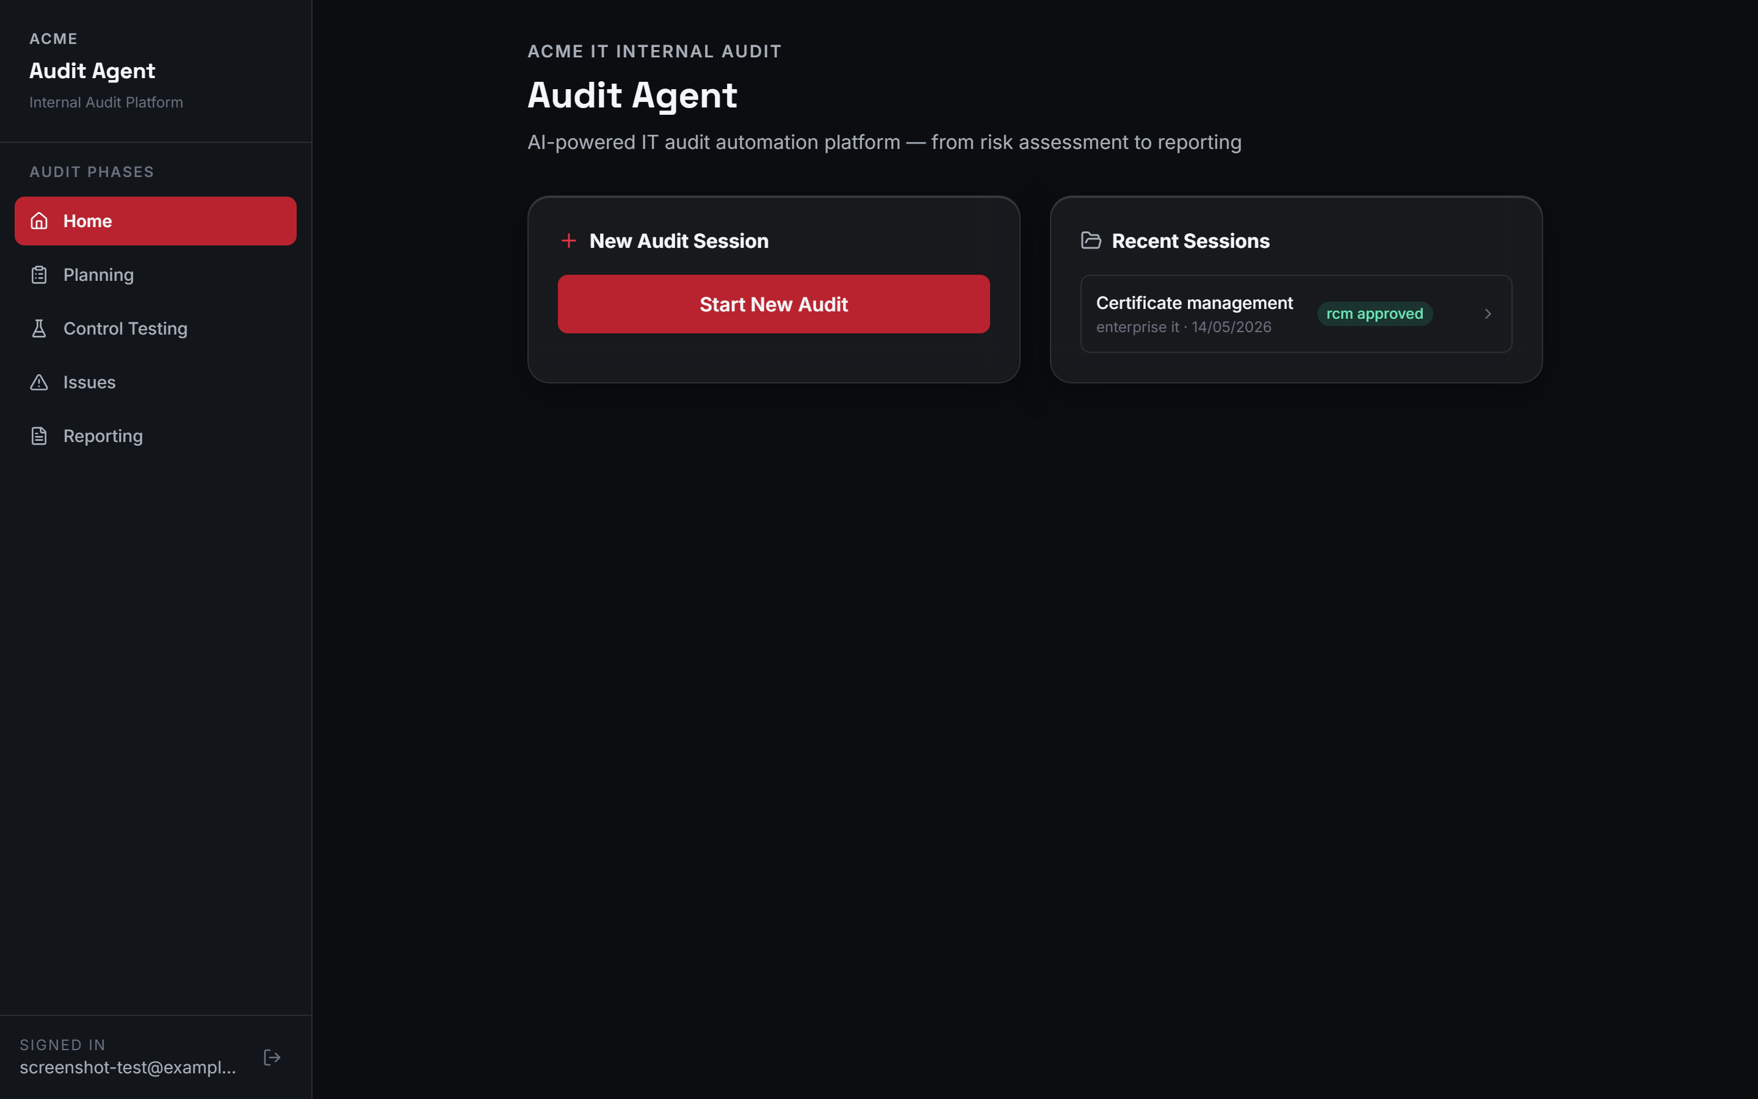Click the Control Testing flask icon
This screenshot has height=1099, width=1758.
click(39, 328)
